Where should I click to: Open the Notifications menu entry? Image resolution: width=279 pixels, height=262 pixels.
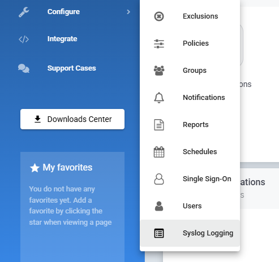coord(190,98)
